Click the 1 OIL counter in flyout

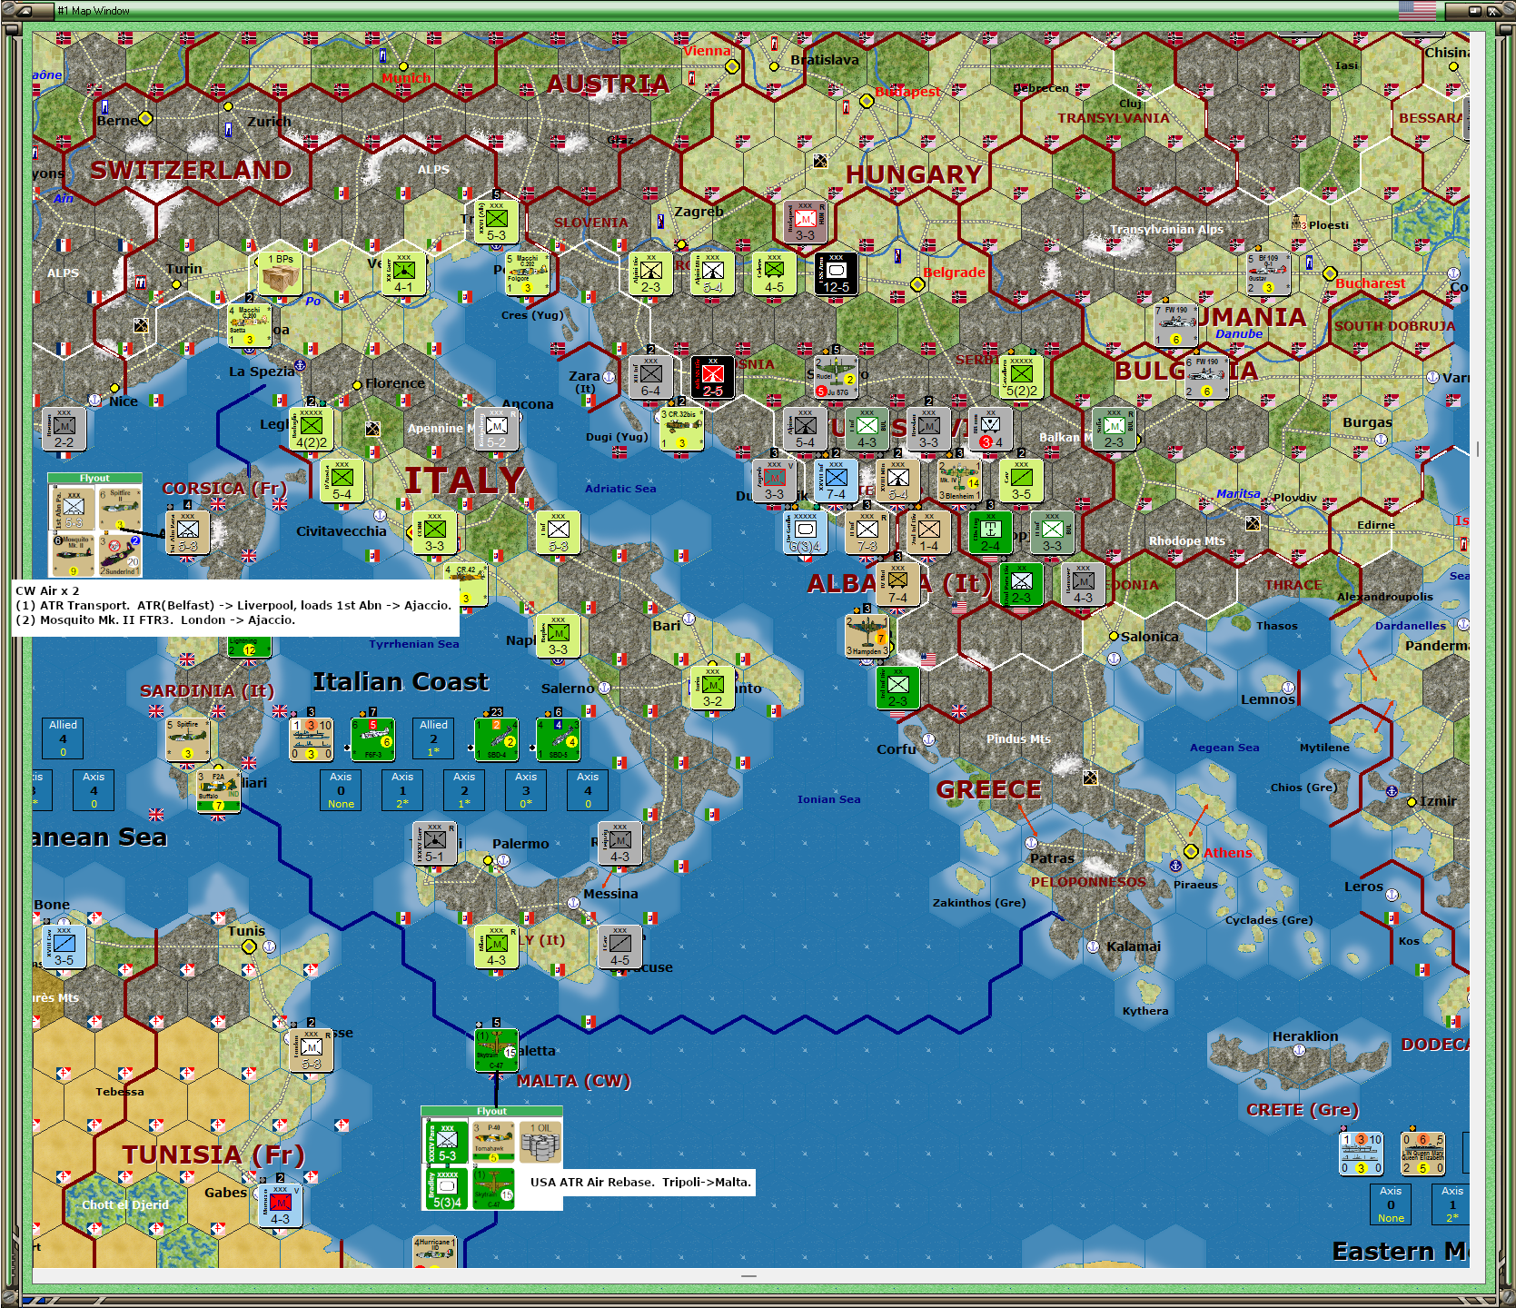(x=540, y=1141)
